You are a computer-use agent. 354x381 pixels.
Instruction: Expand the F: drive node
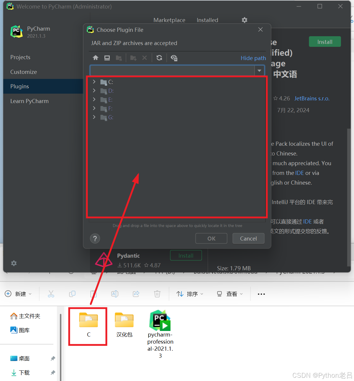click(94, 108)
